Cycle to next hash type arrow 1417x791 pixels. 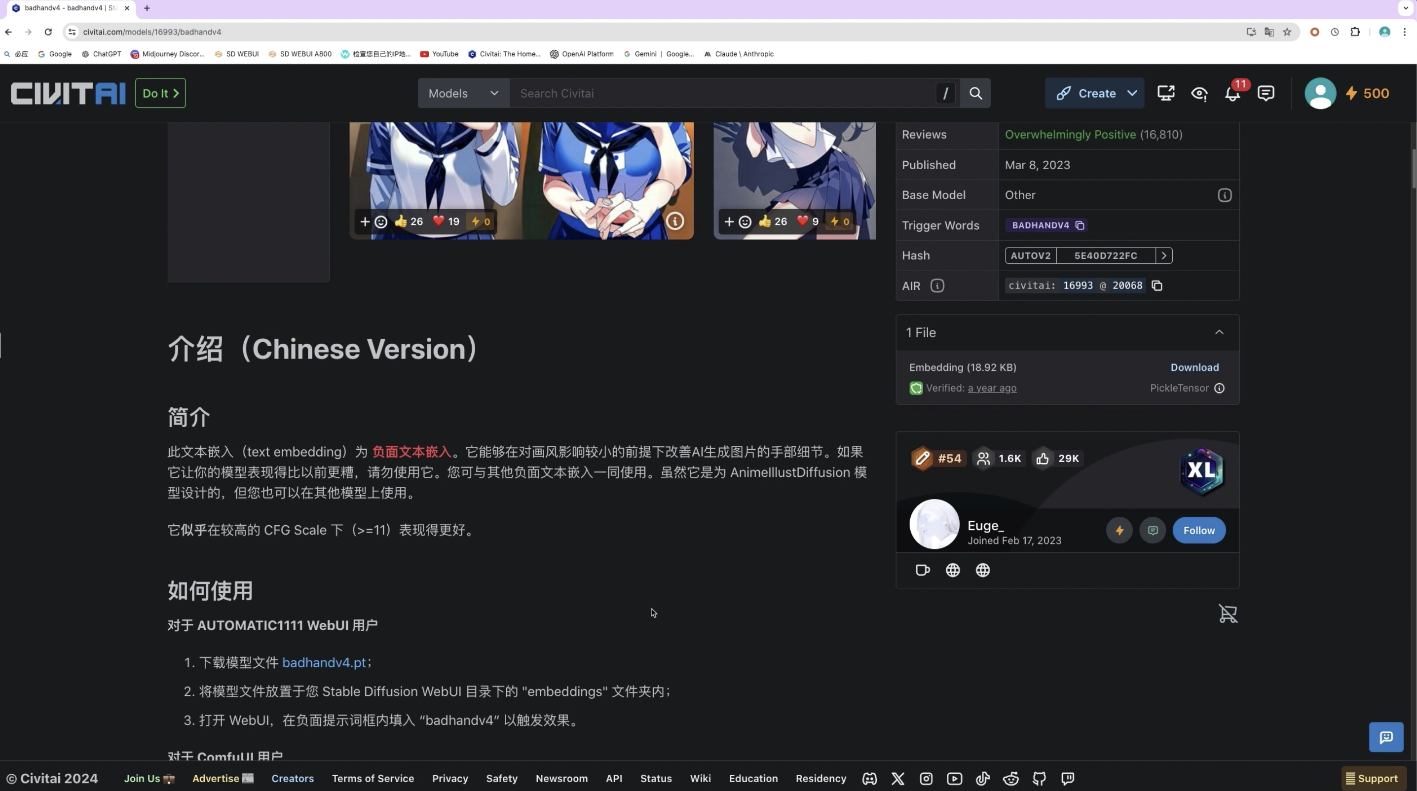point(1163,255)
